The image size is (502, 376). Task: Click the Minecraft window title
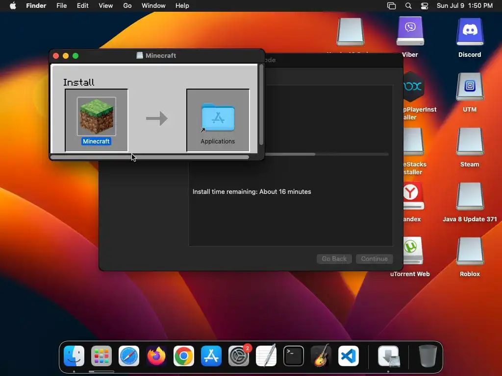161,56
